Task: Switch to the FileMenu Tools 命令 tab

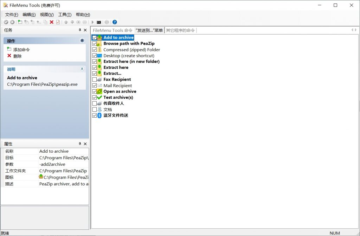Action: [x=112, y=30]
